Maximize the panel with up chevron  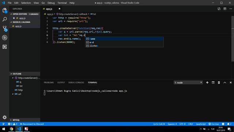[225, 82]
